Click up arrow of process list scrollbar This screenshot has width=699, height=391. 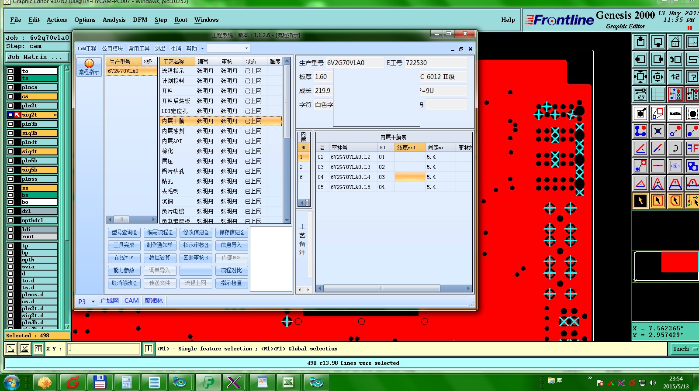[287, 61]
